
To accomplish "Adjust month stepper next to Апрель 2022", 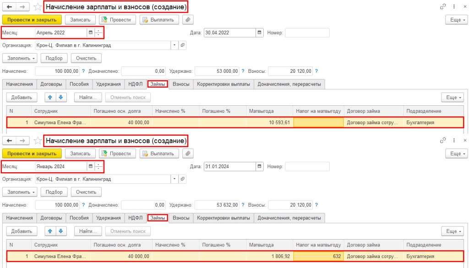I will (98, 33).
